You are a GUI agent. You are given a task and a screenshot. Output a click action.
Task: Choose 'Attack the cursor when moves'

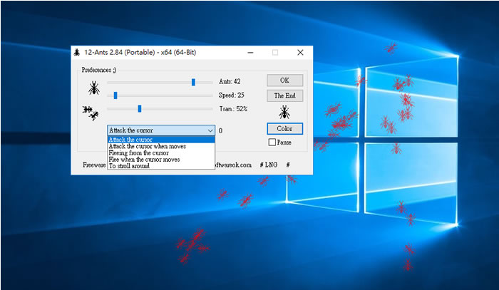pyautogui.click(x=161, y=146)
